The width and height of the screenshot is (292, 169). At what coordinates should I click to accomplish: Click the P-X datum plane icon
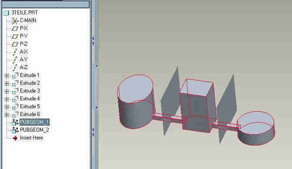tap(15, 28)
